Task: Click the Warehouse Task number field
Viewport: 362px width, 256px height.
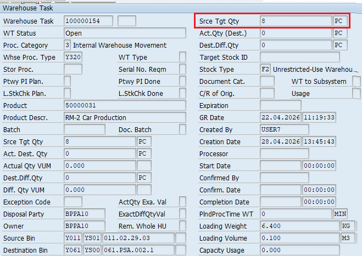Action: pyautogui.click(x=88, y=21)
